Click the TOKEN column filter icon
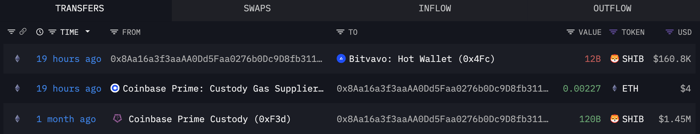Image resolution: width=700 pixels, height=134 pixels. pyautogui.click(x=613, y=32)
